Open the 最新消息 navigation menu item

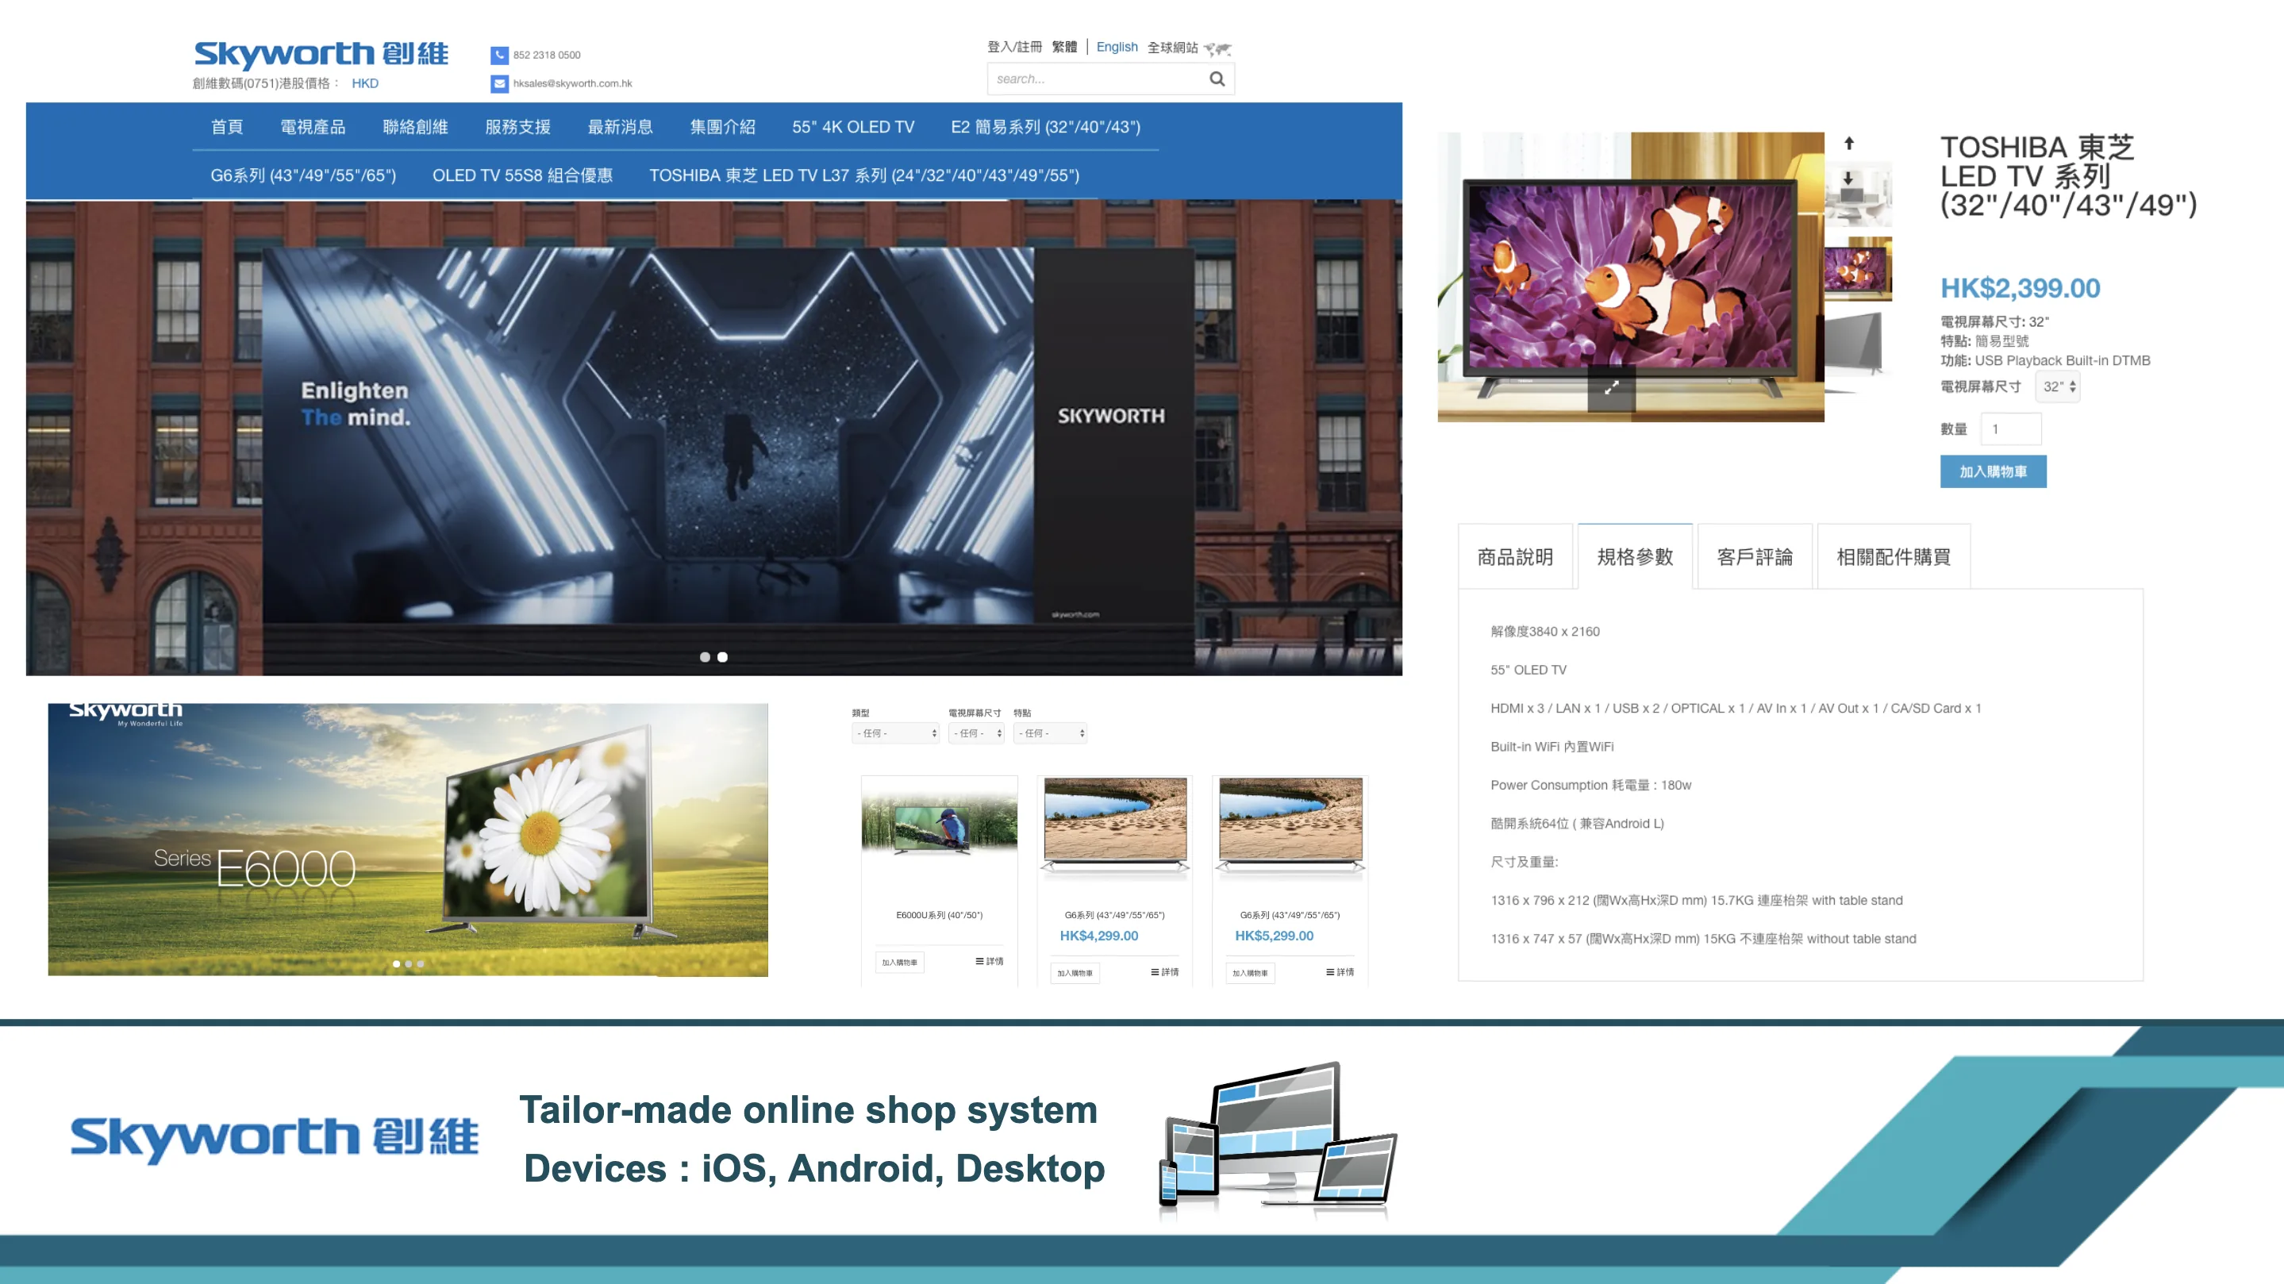coord(620,127)
